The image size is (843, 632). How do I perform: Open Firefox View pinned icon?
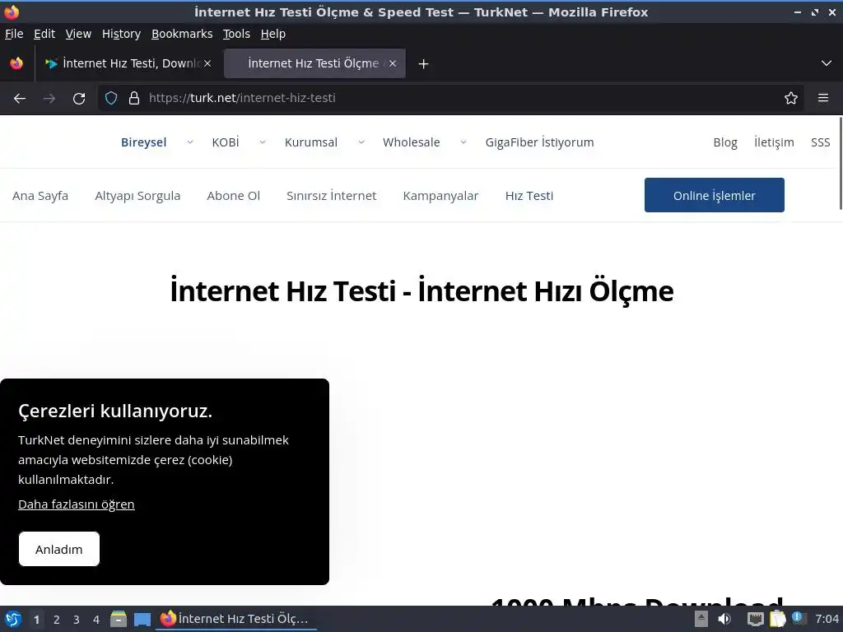coord(16,63)
